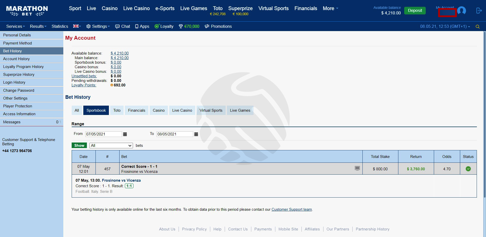Open Virtual Sports in top navigation

[x=274, y=8]
